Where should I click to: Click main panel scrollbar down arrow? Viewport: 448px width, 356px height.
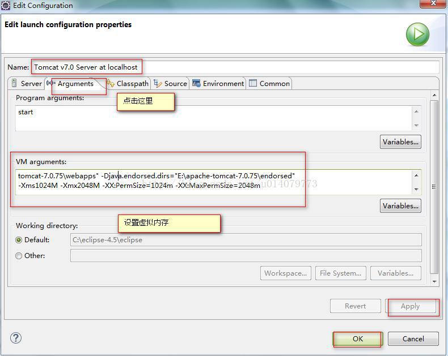pos(434,281)
